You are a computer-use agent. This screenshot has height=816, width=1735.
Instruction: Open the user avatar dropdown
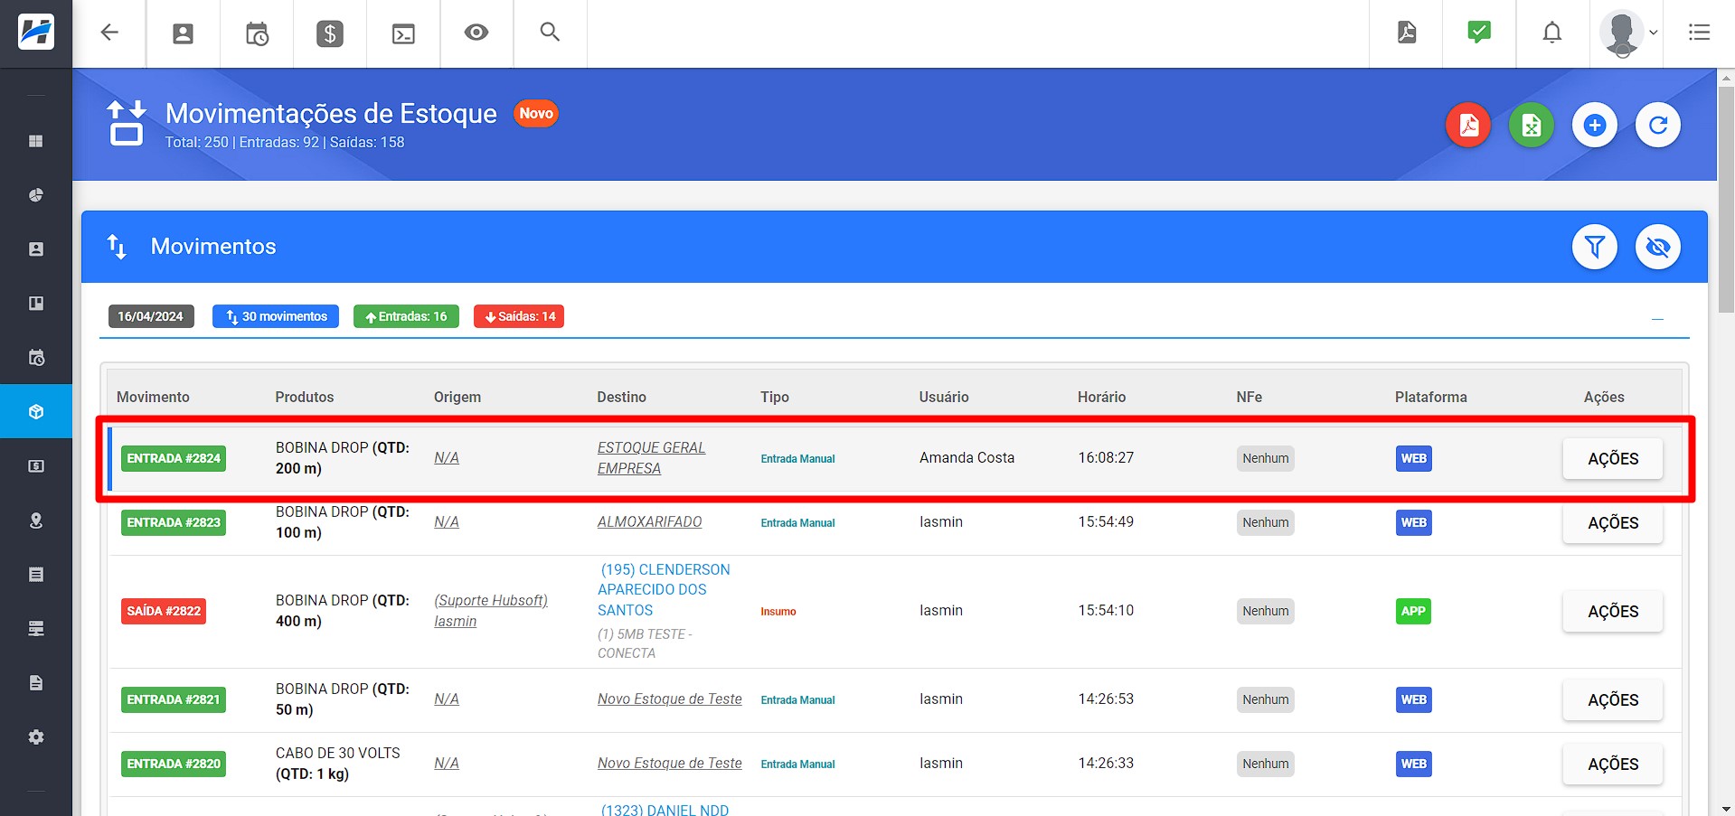coord(1627,33)
